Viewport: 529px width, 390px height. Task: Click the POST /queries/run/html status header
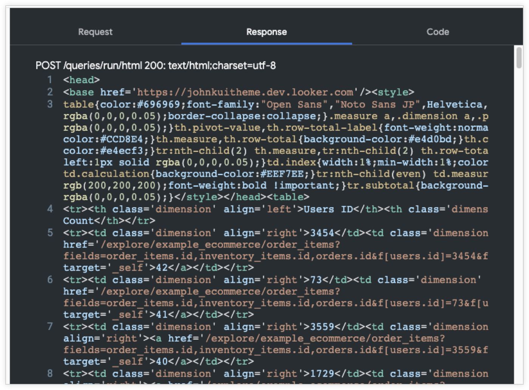[x=155, y=66]
